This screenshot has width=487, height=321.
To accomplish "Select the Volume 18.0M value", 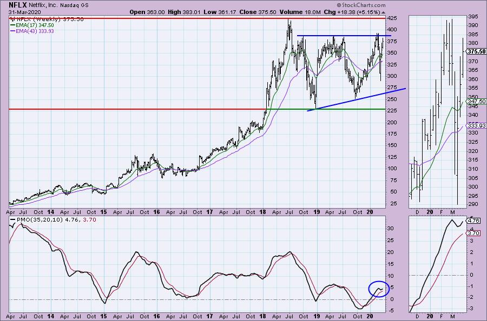I will click(x=300, y=12).
